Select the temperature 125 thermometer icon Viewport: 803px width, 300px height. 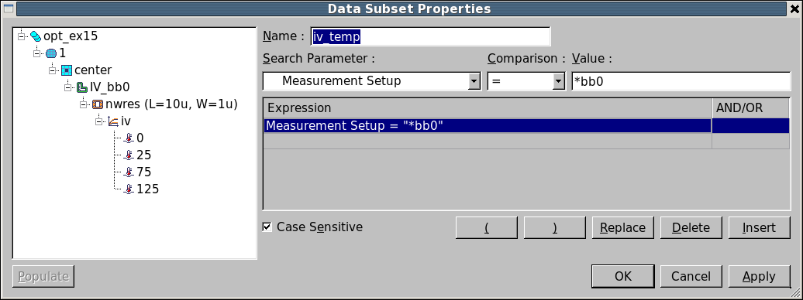[x=129, y=189]
